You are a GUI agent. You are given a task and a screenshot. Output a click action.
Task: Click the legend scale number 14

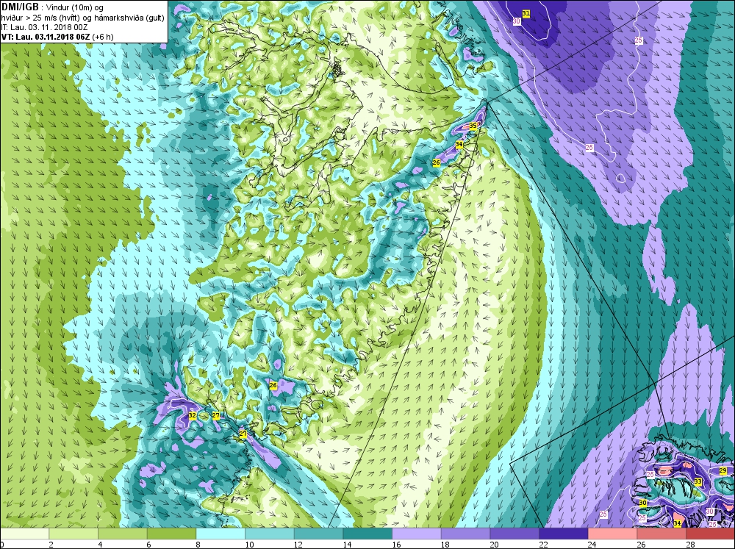(347, 545)
